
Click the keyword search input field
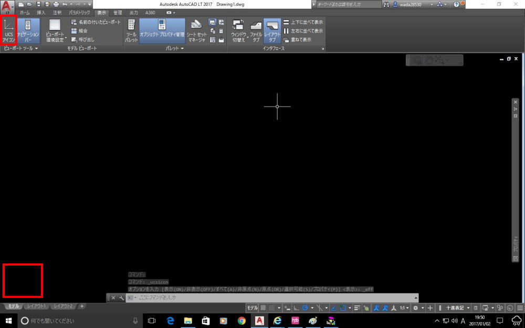pyautogui.click(x=348, y=4)
